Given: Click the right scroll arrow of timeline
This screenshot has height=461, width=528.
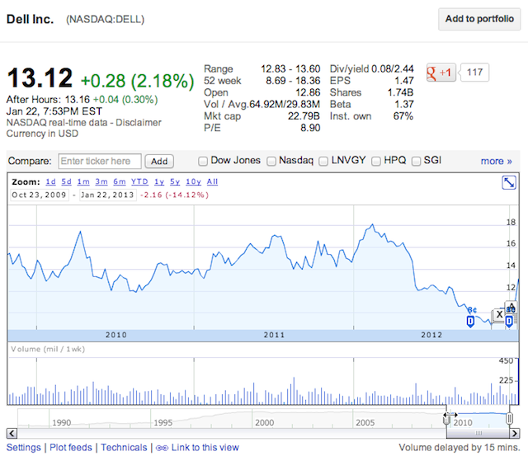Looking at the screenshot, I should [515, 434].
